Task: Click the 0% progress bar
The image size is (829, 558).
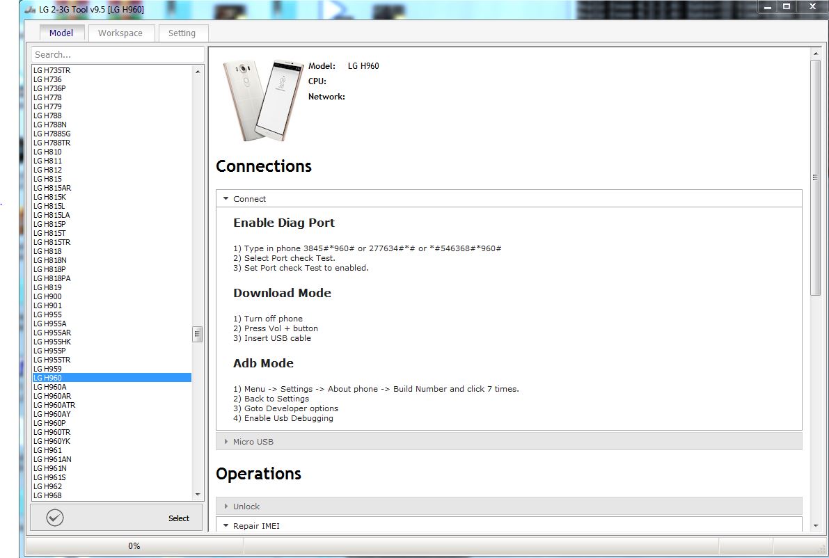Action: point(134,546)
